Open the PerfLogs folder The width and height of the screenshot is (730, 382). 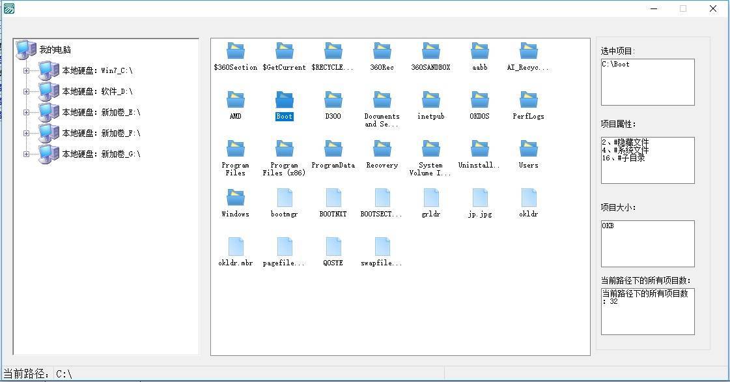click(x=528, y=100)
